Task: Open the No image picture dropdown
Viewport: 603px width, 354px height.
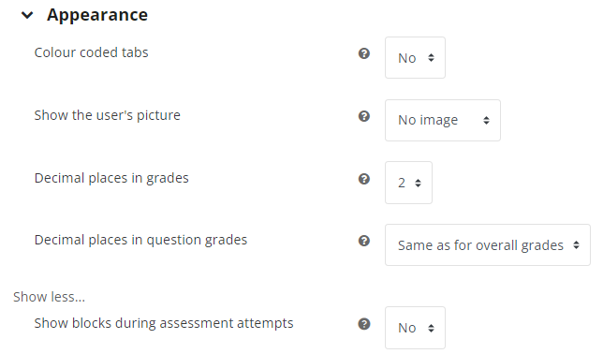Action: point(443,120)
